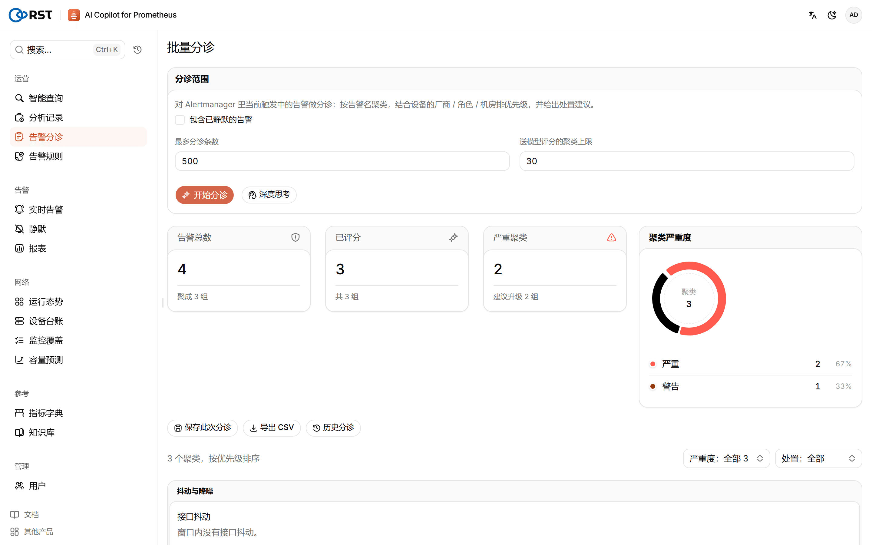872x545 pixels.
Task: Click sparkle icon on 已评分 card
Action: 453,238
